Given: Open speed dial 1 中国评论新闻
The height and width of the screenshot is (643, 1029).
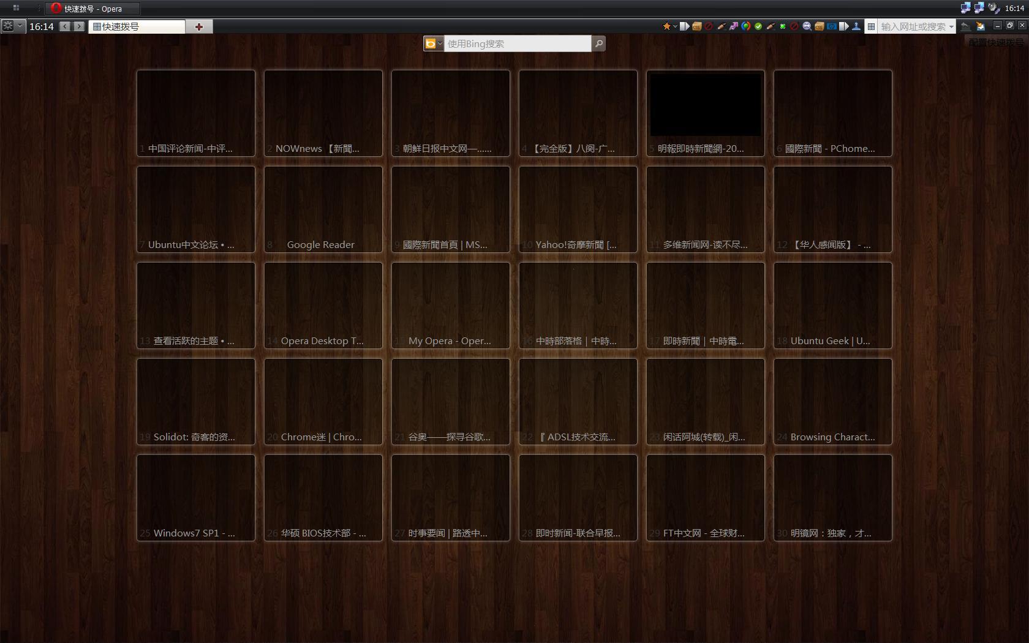Looking at the screenshot, I should tap(196, 113).
